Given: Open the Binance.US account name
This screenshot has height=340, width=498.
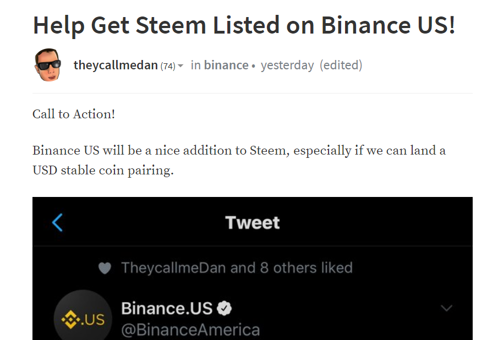Looking at the screenshot, I should point(166,308).
